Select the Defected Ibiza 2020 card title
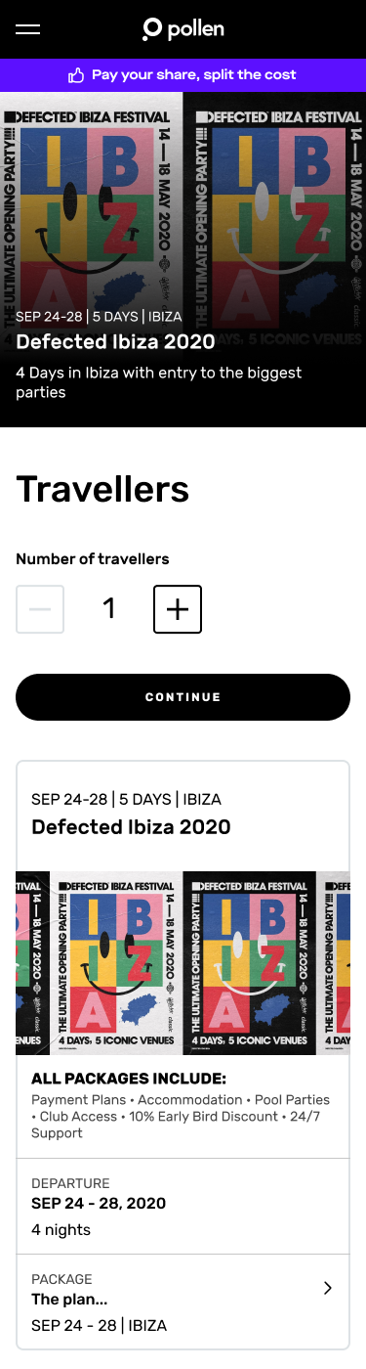This screenshot has height=1369, width=366. tap(131, 827)
